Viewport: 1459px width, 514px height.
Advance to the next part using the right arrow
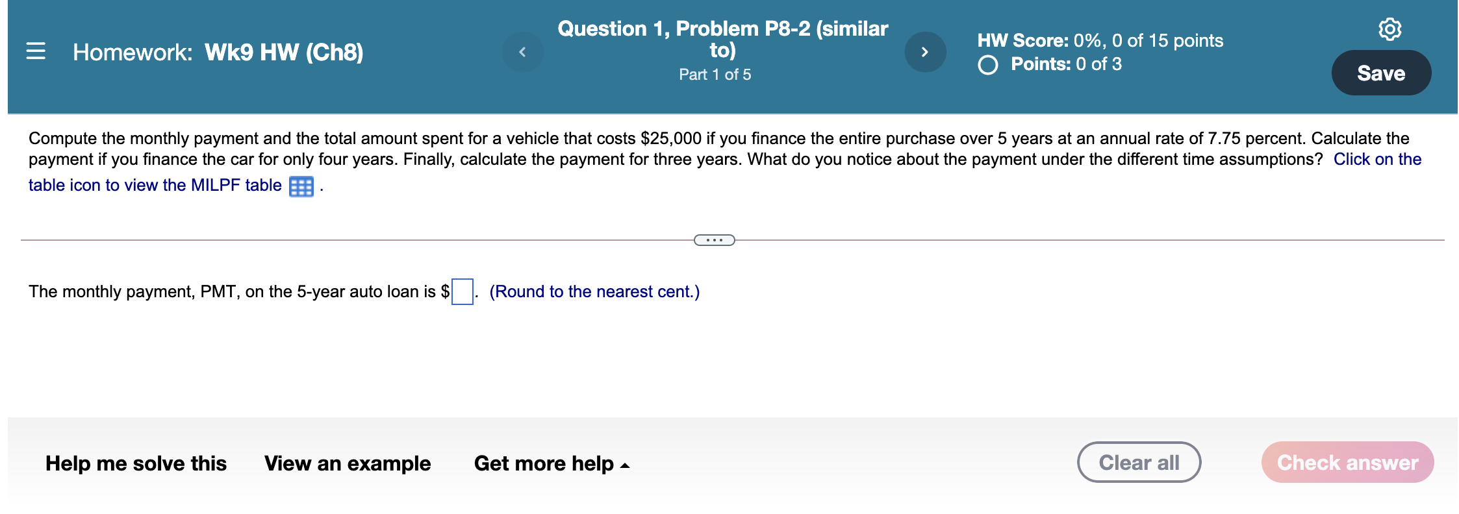pyautogui.click(x=925, y=52)
